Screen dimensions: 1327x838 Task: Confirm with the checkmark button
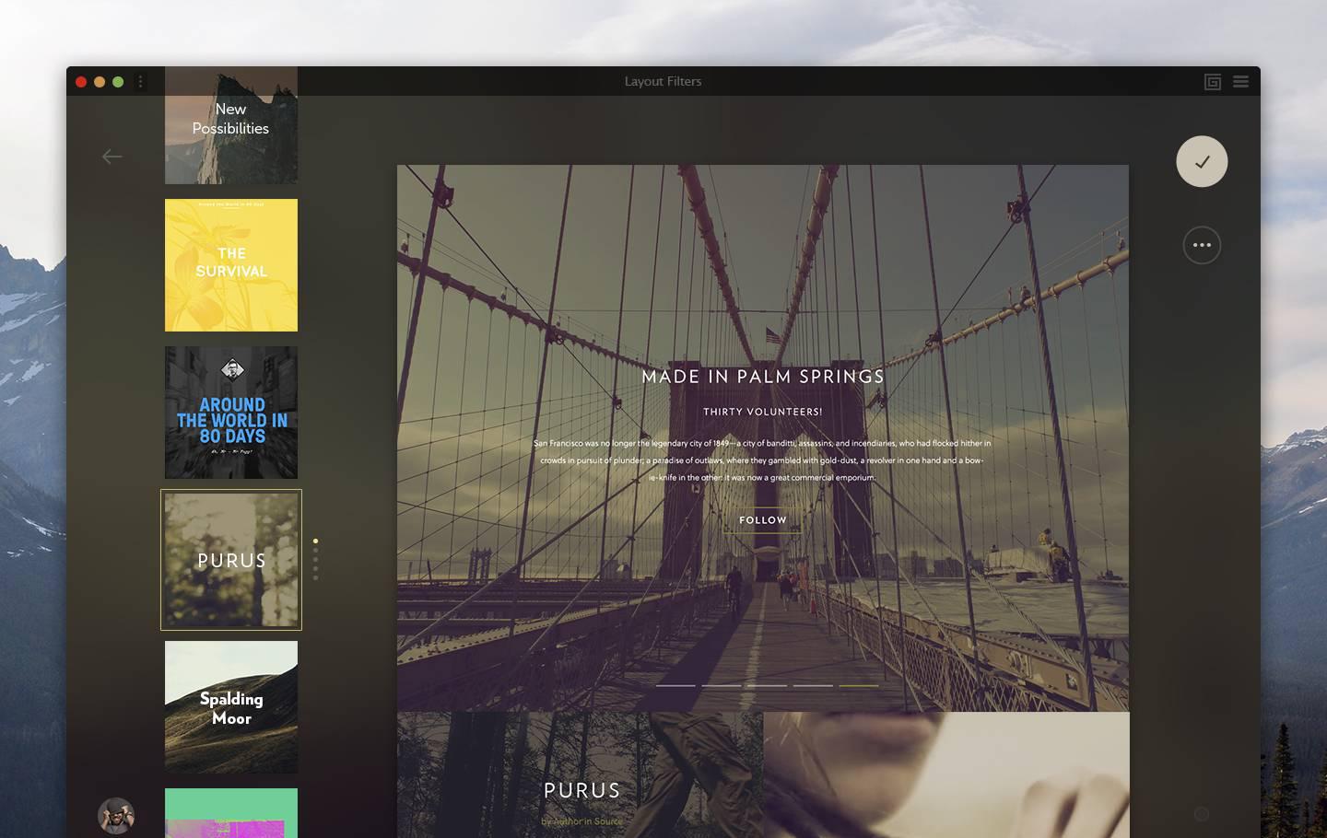(1202, 161)
